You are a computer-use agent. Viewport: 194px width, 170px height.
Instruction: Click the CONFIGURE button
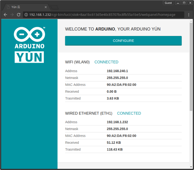click(123, 41)
